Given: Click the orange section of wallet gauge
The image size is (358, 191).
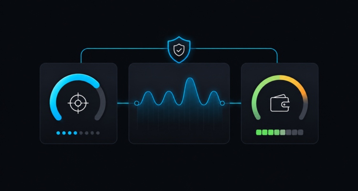Looking at the screenshot, I should pos(300,89).
